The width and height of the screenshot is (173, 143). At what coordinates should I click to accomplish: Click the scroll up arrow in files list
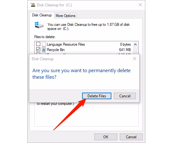(x=136, y=44)
